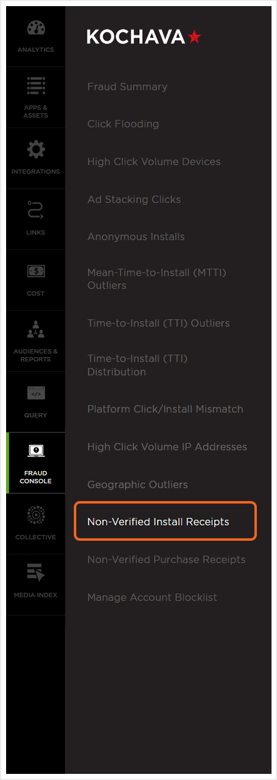277x780 pixels.
Task: Open Platform Click/Install Mismatch
Action: click(x=165, y=409)
